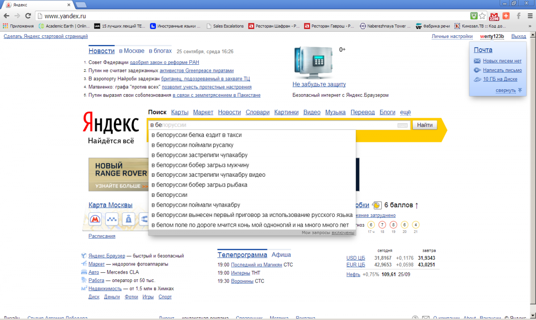Choose suggestion 'в белоруссии поймали русалку'

coord(252,145)
